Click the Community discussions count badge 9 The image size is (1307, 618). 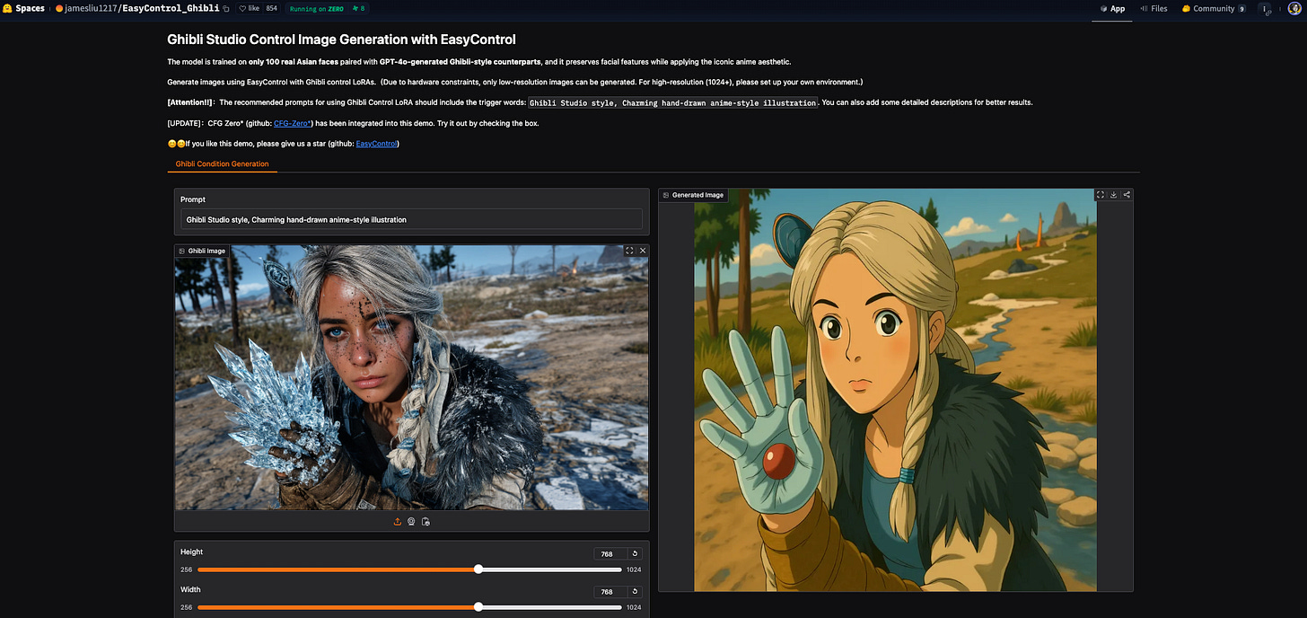(x=1241, y=9)
